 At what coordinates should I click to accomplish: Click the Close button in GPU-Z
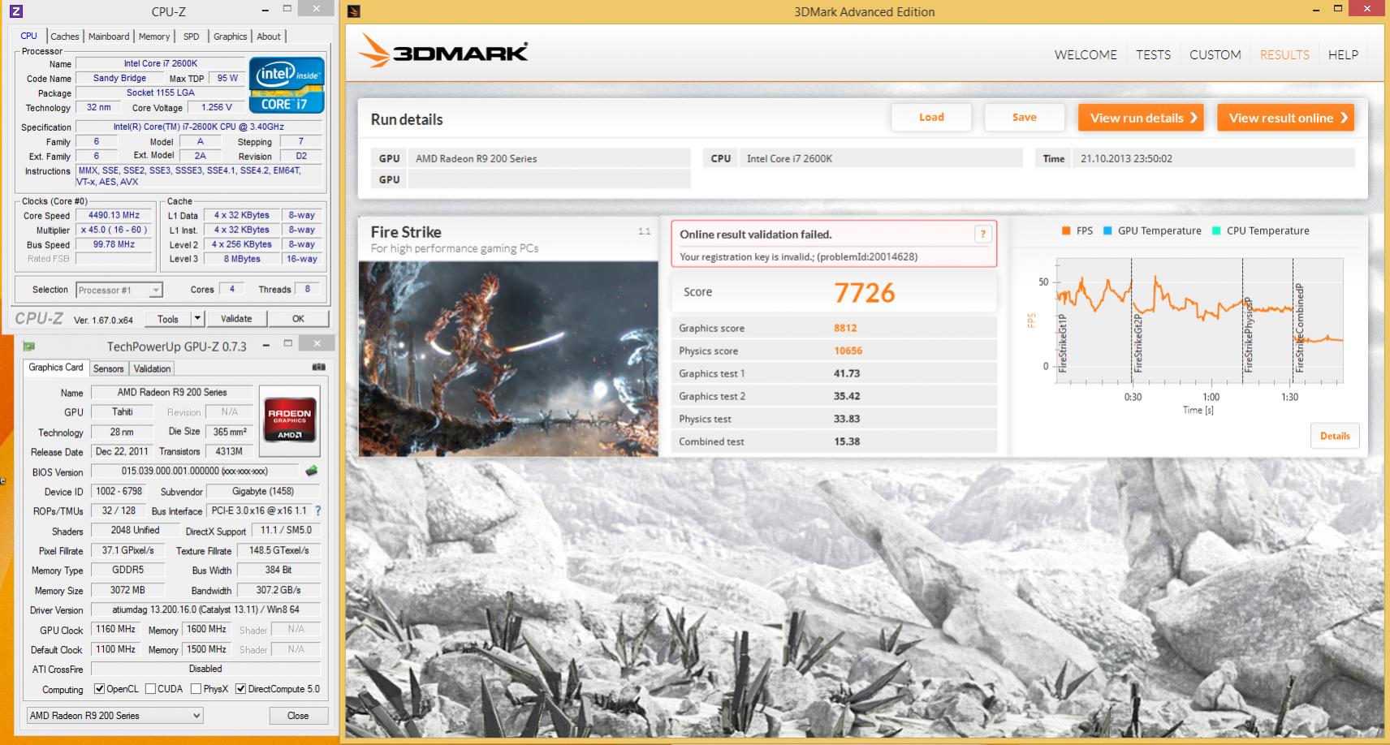click(298, 716)
